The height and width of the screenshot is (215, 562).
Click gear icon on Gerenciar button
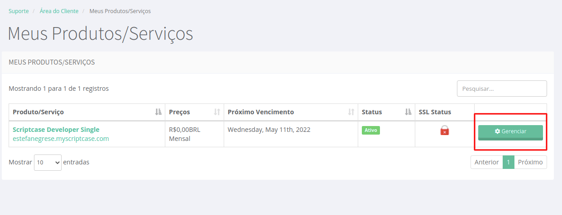pos(497,131)
